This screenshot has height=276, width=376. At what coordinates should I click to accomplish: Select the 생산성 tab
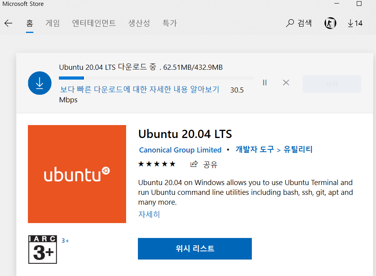click(x=139, y=24)
